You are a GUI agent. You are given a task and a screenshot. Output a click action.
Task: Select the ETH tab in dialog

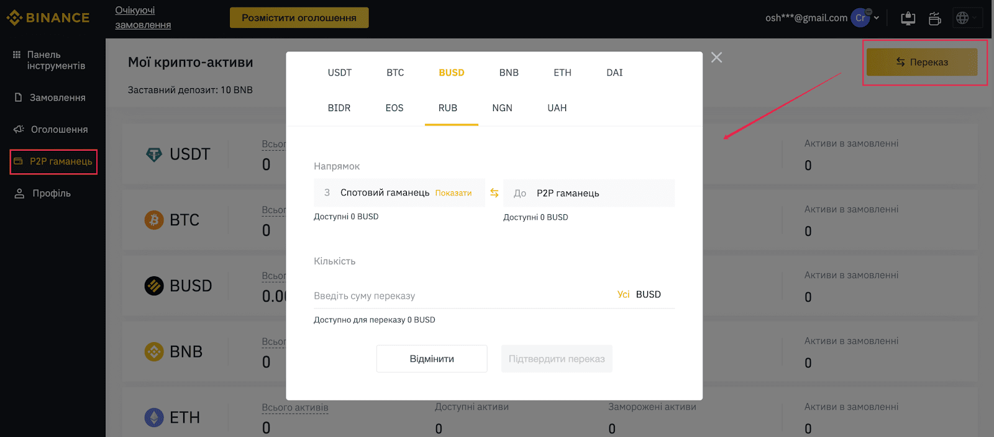click(562, 73)
